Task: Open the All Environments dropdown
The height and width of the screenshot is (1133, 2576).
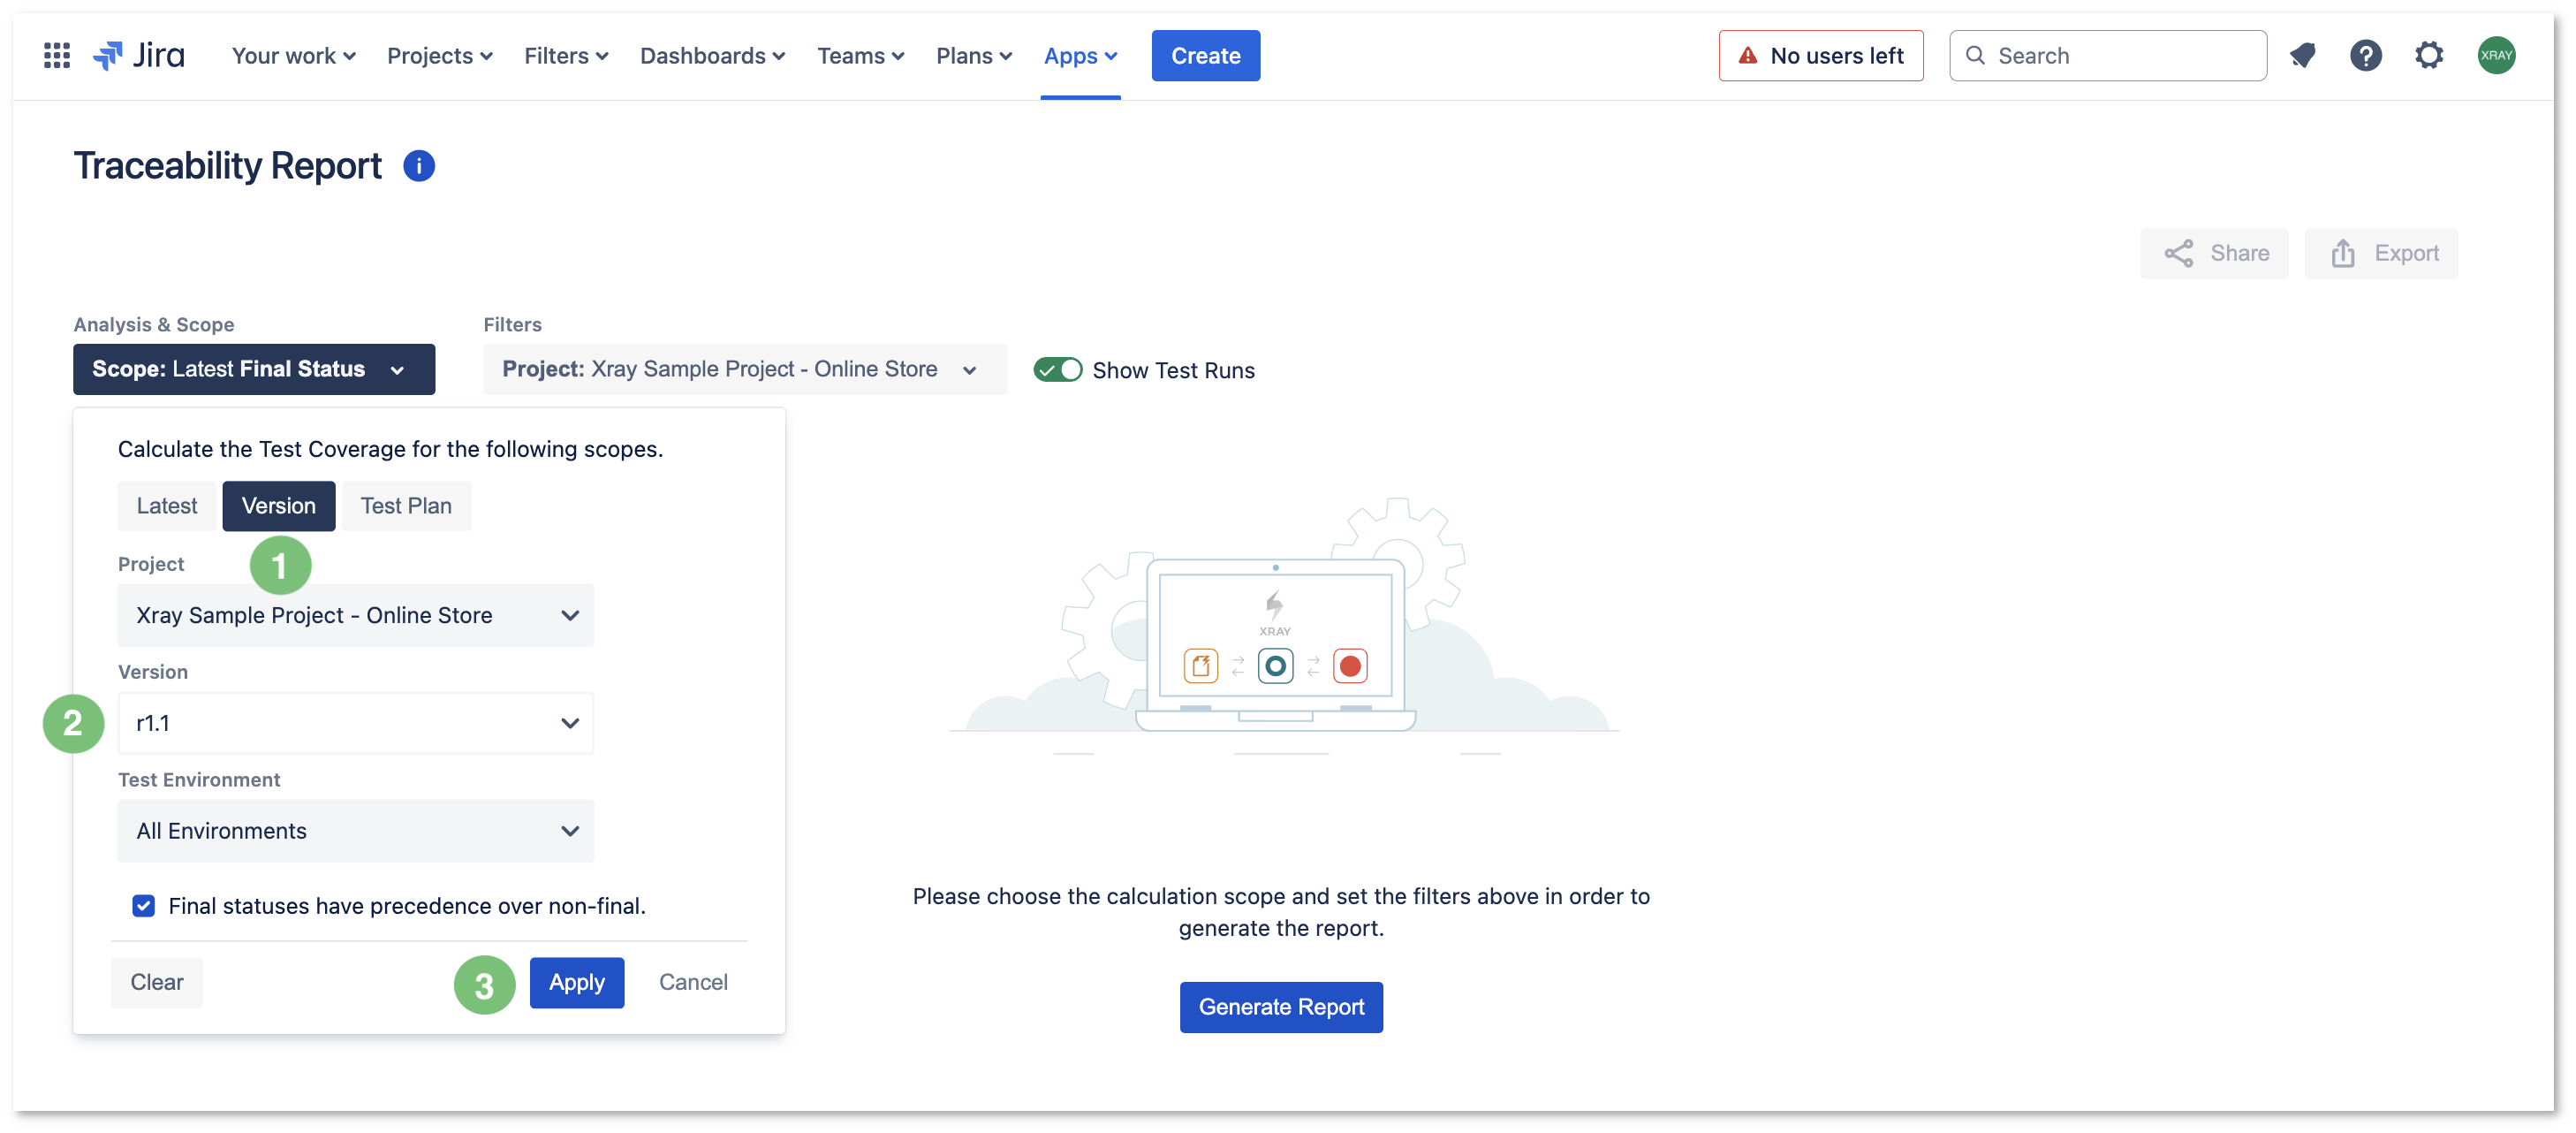Action: click(x=356, y=831)
